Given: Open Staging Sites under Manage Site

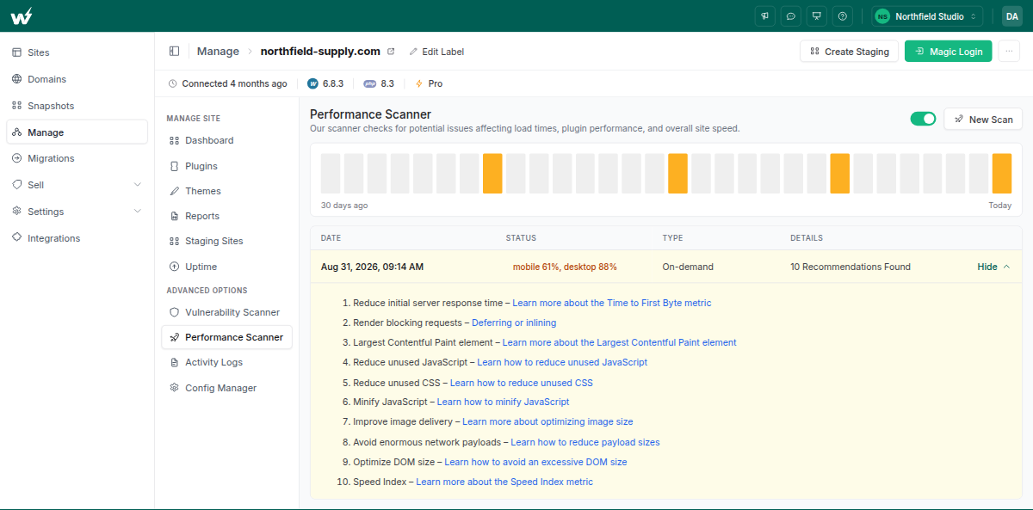Looking at the screenshot, I should [x=227, y=241].
